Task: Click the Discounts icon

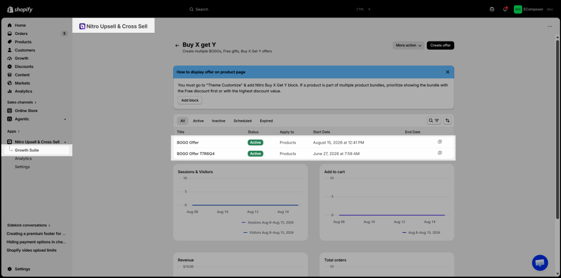Action: 10,67
